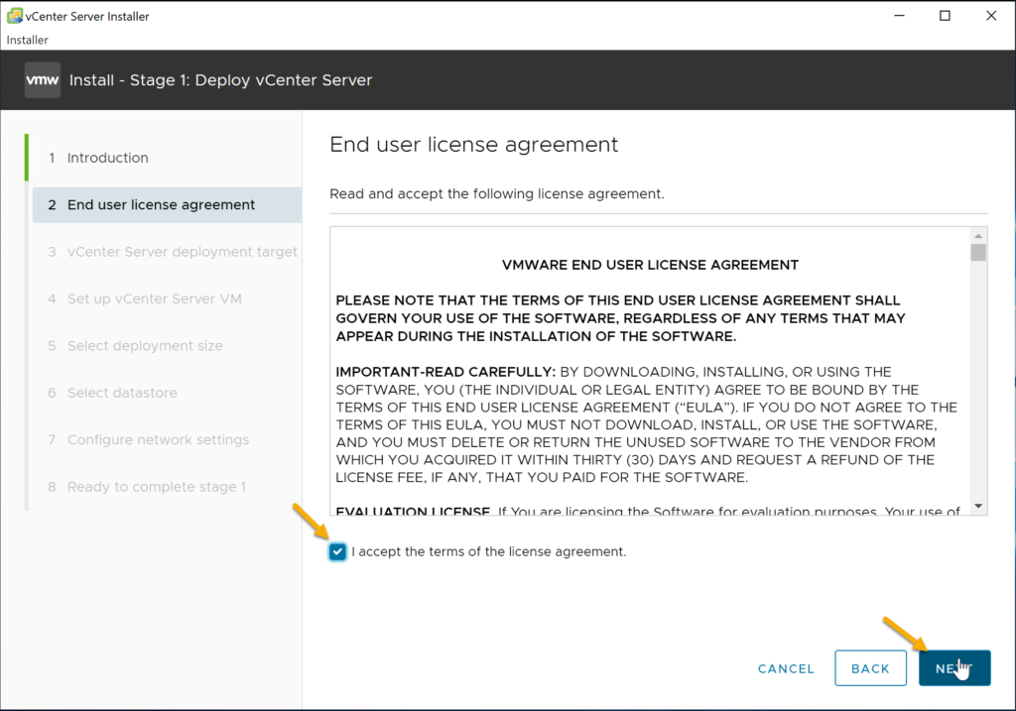Select Configure network settings step
The image size is (1016, 711).
tap(158, 440)
